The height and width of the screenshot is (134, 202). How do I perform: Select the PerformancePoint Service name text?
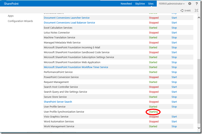click(x=58, y=72)
